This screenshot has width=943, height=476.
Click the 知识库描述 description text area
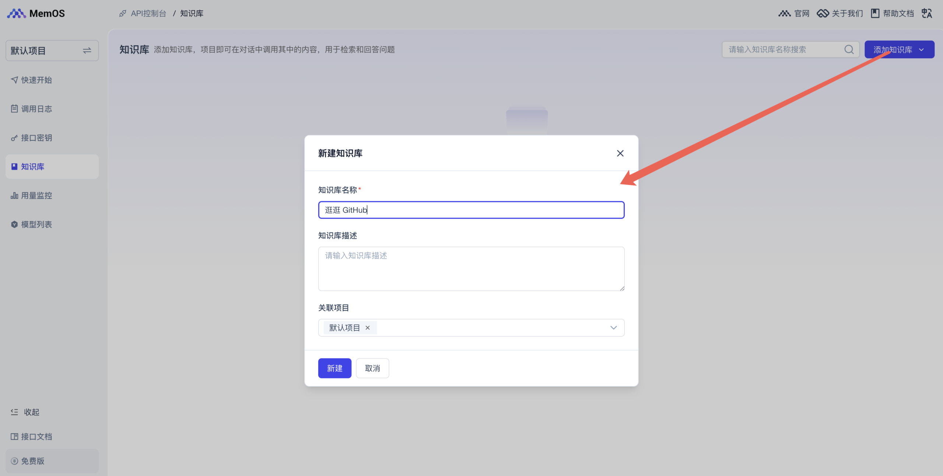(x=471, y=269)
